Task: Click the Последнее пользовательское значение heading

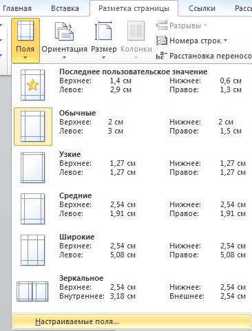Action: [133, 72]
